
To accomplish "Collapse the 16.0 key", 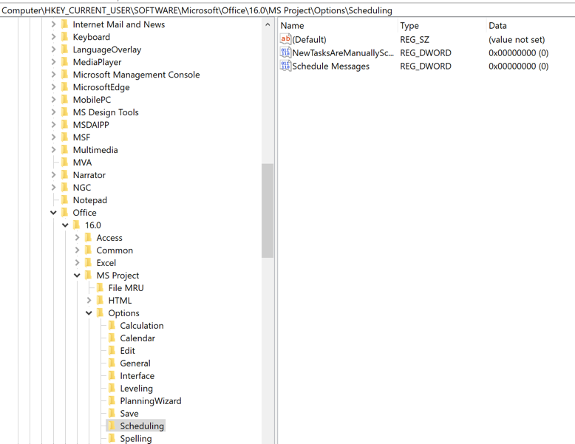I will click(x=65, y=225).
